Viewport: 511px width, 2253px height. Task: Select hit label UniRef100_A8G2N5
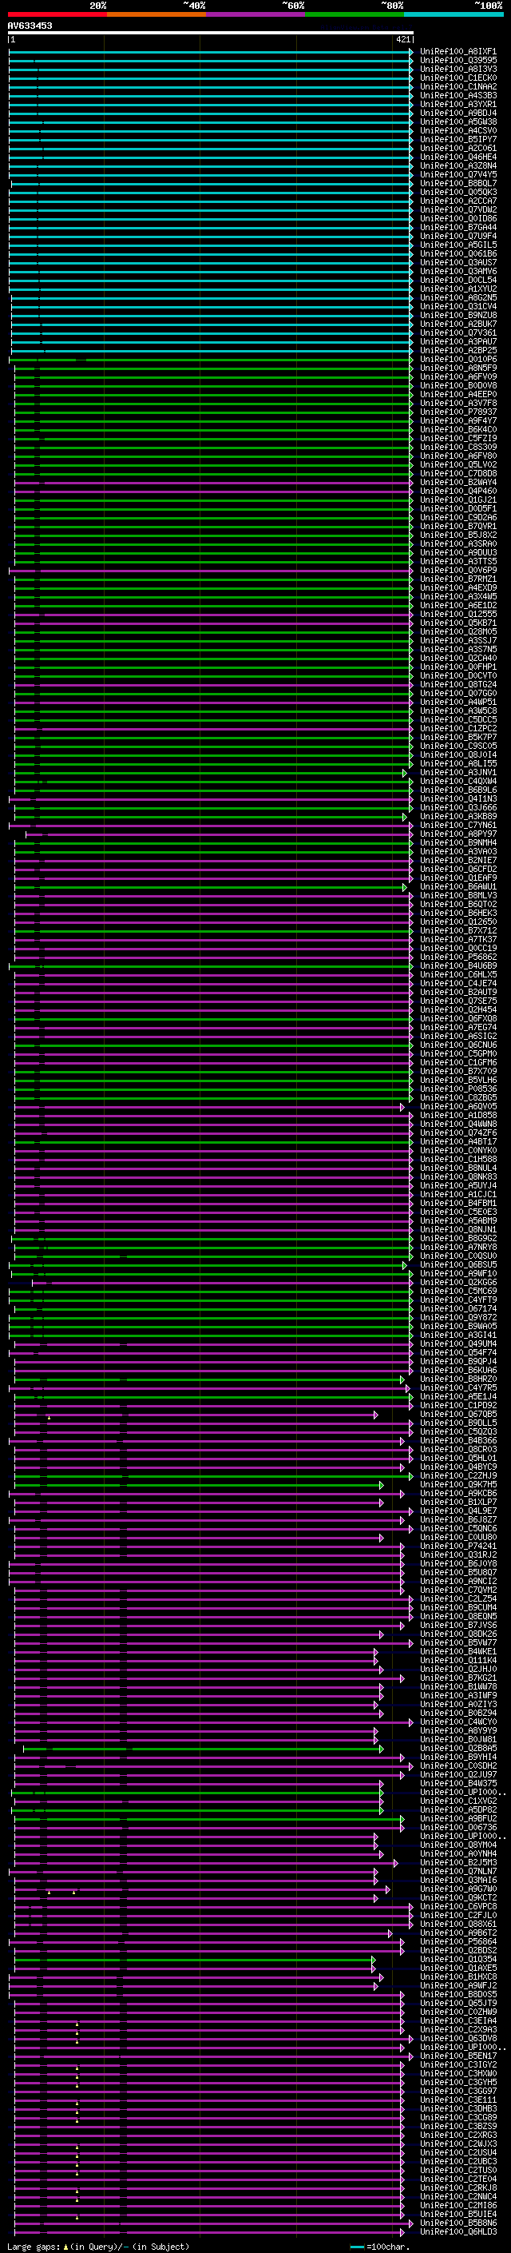[x=458, y=297]
